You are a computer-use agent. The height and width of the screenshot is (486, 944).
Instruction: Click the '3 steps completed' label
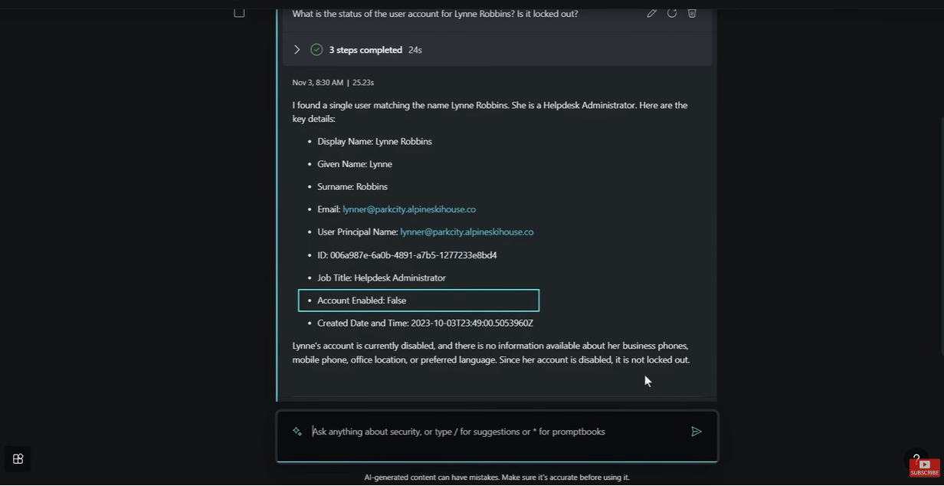(365, 50)
